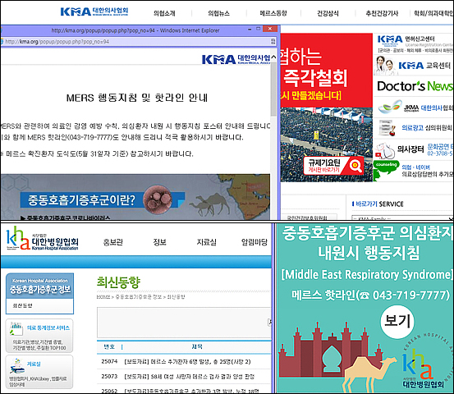Click the 번호 column header
Viewport: 454px width, 394px height.
109,347
